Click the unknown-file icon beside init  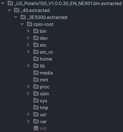coord(36,128)
